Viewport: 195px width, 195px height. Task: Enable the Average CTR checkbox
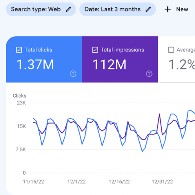click(x=171, y=50)
